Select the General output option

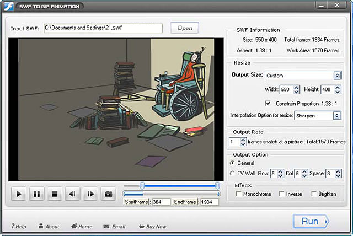[x=232, y=163]
